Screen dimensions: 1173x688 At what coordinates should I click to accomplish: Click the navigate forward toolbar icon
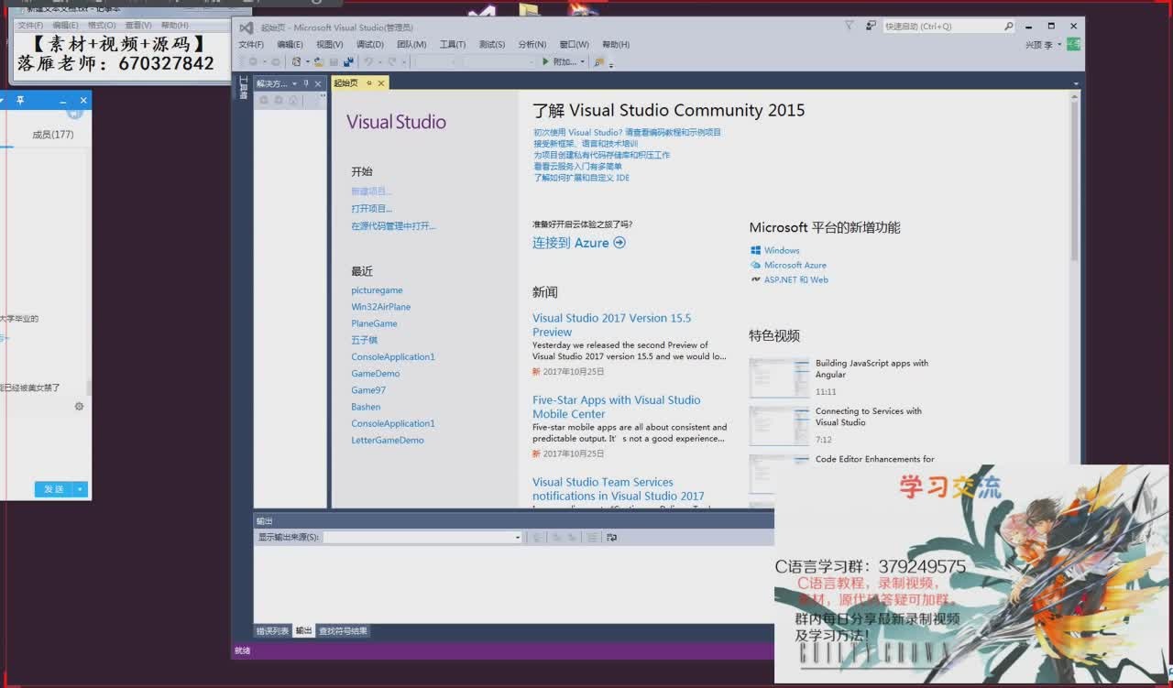pos(275,61)
